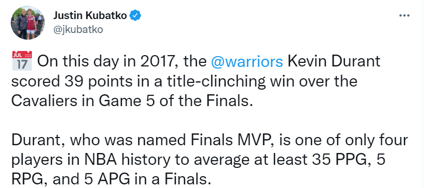Click the blue verified badge icon
The height and width of the screenshot is (188, 424).
coord(136,16)
